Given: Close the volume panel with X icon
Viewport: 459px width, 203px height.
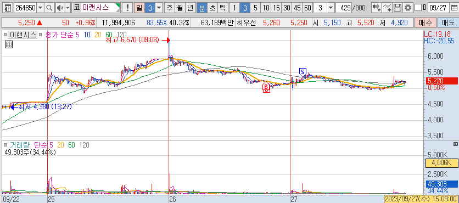Looking at the screenshot, I should coord(456,144).
